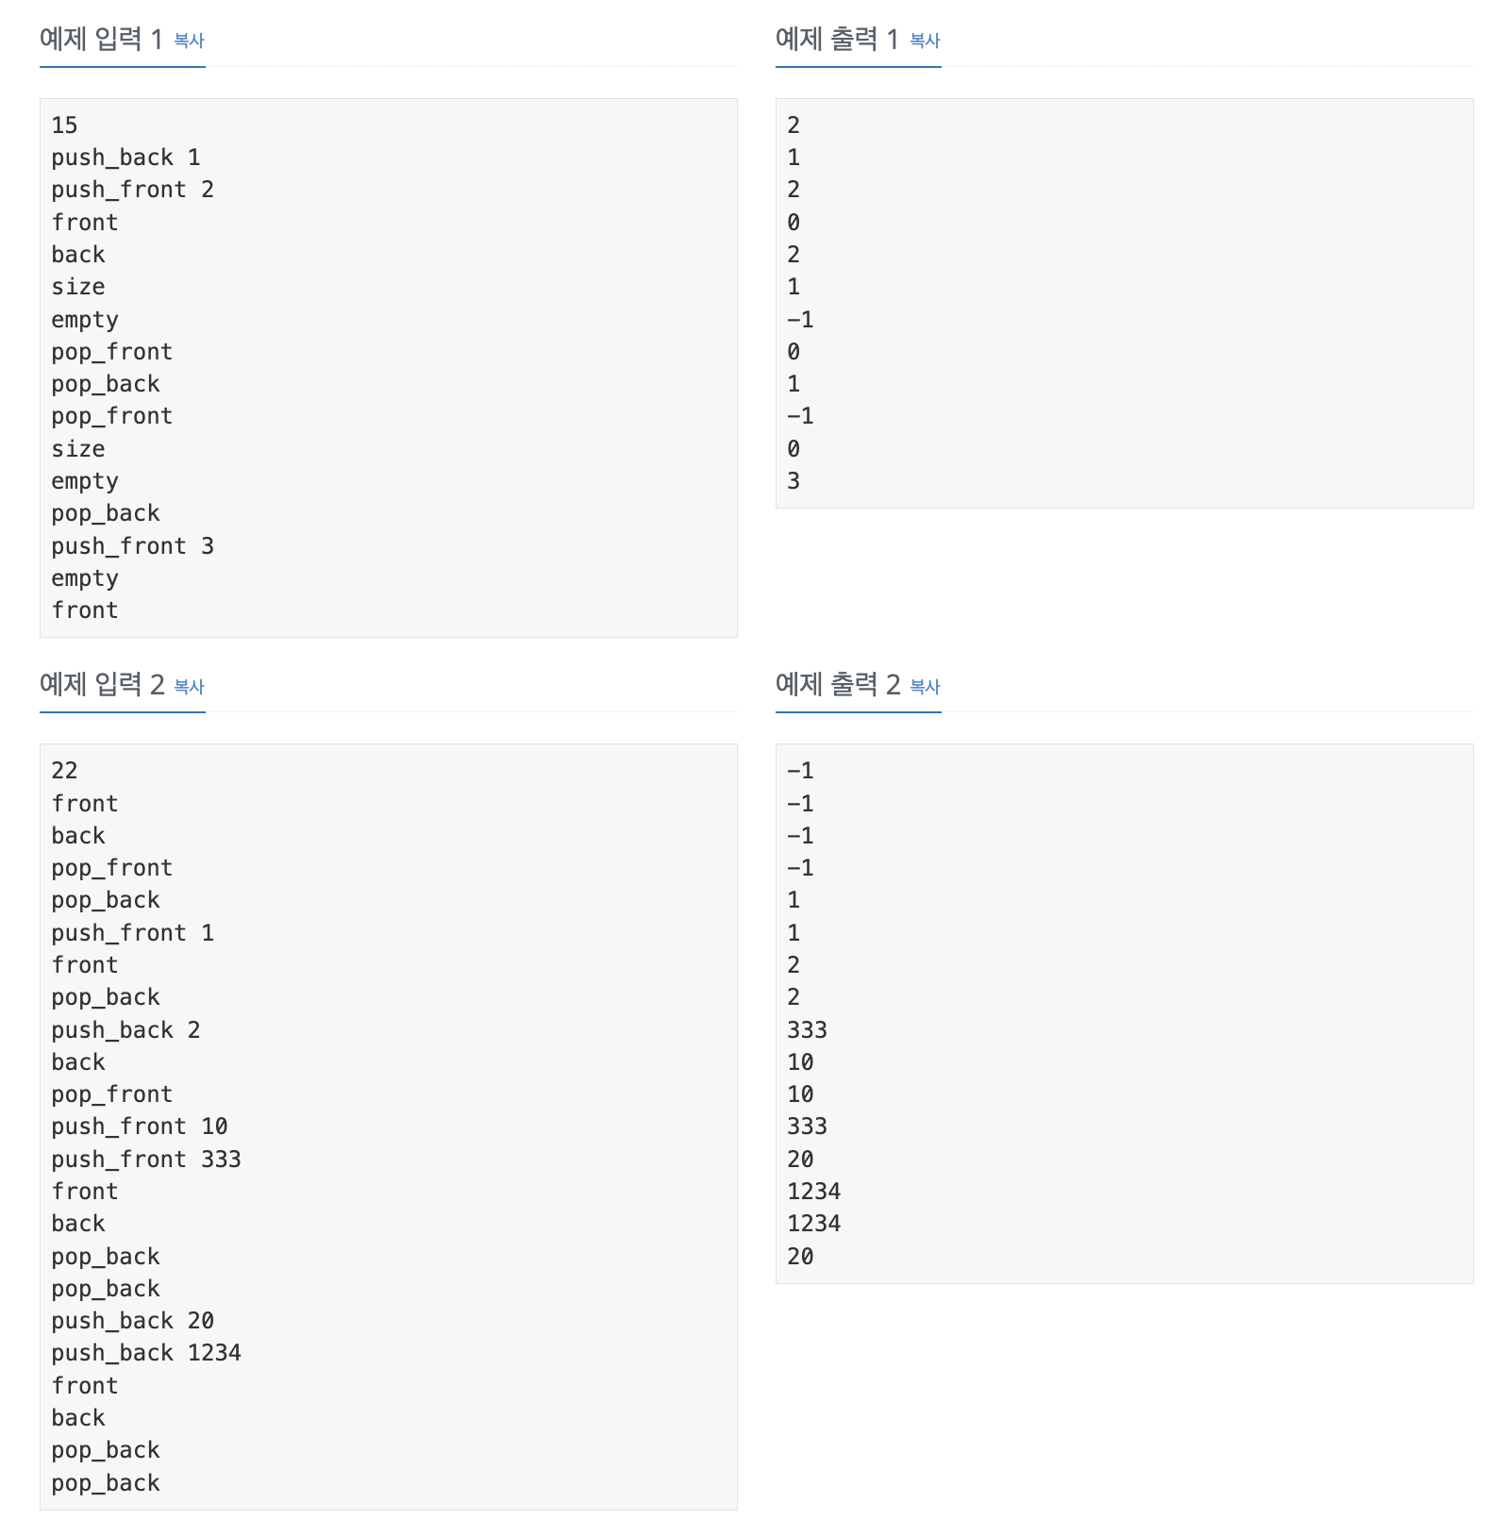
Task: Click the '15' line in example input 1
Action: [x=64, y=125]
